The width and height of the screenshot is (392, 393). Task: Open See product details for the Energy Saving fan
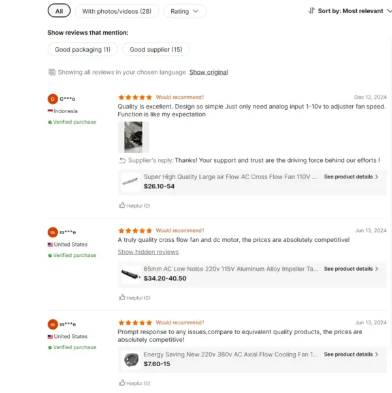coord(351,354)
